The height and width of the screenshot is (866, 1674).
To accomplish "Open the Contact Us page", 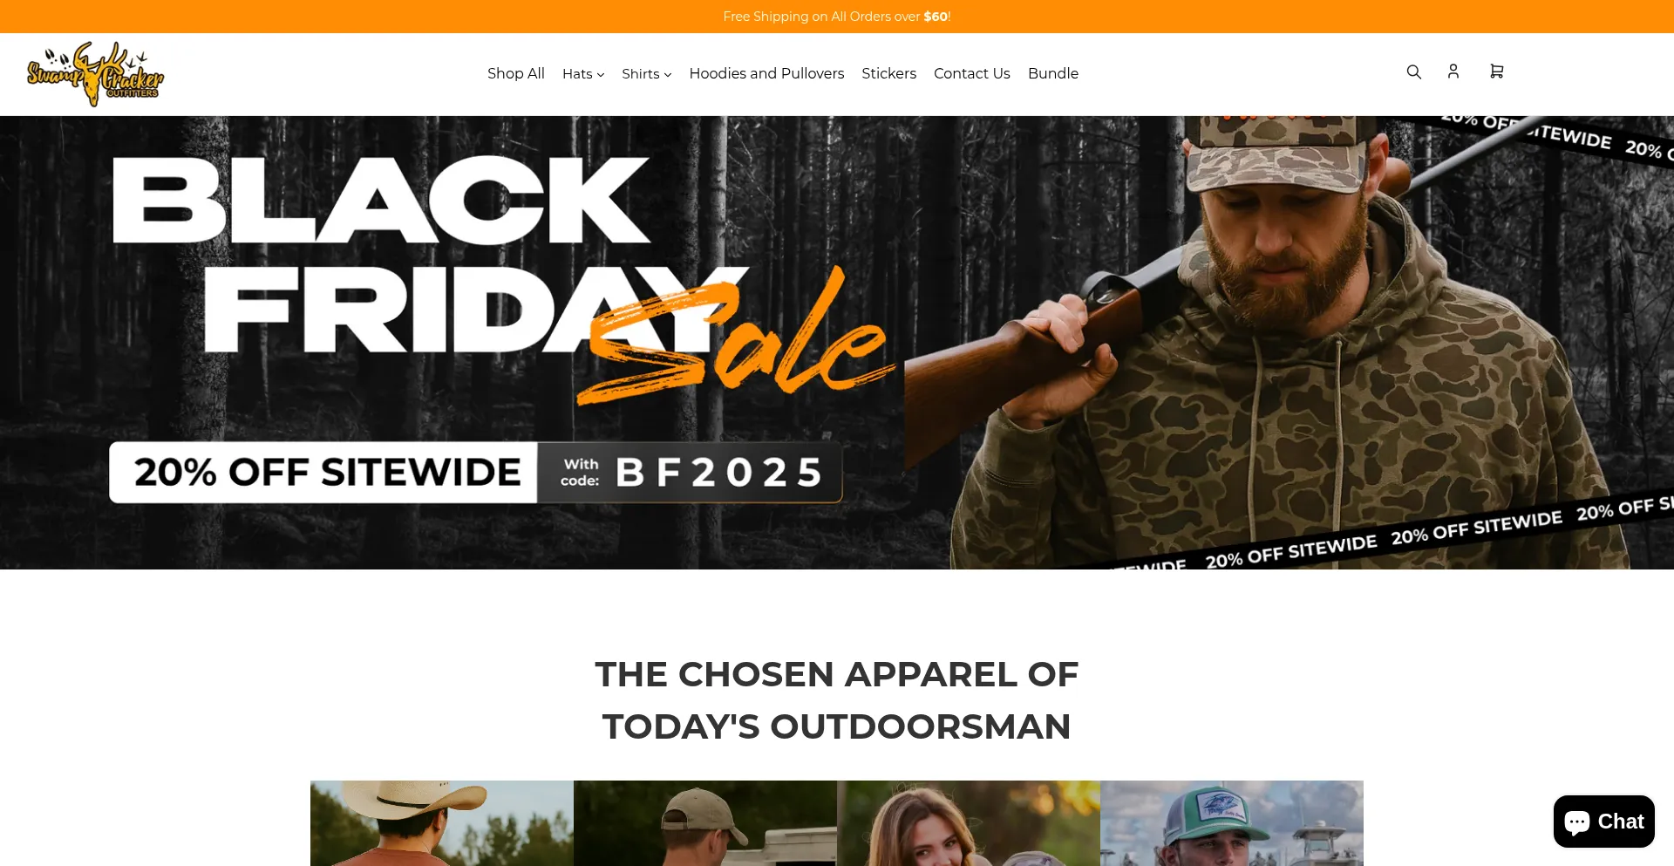I will 971,73.
